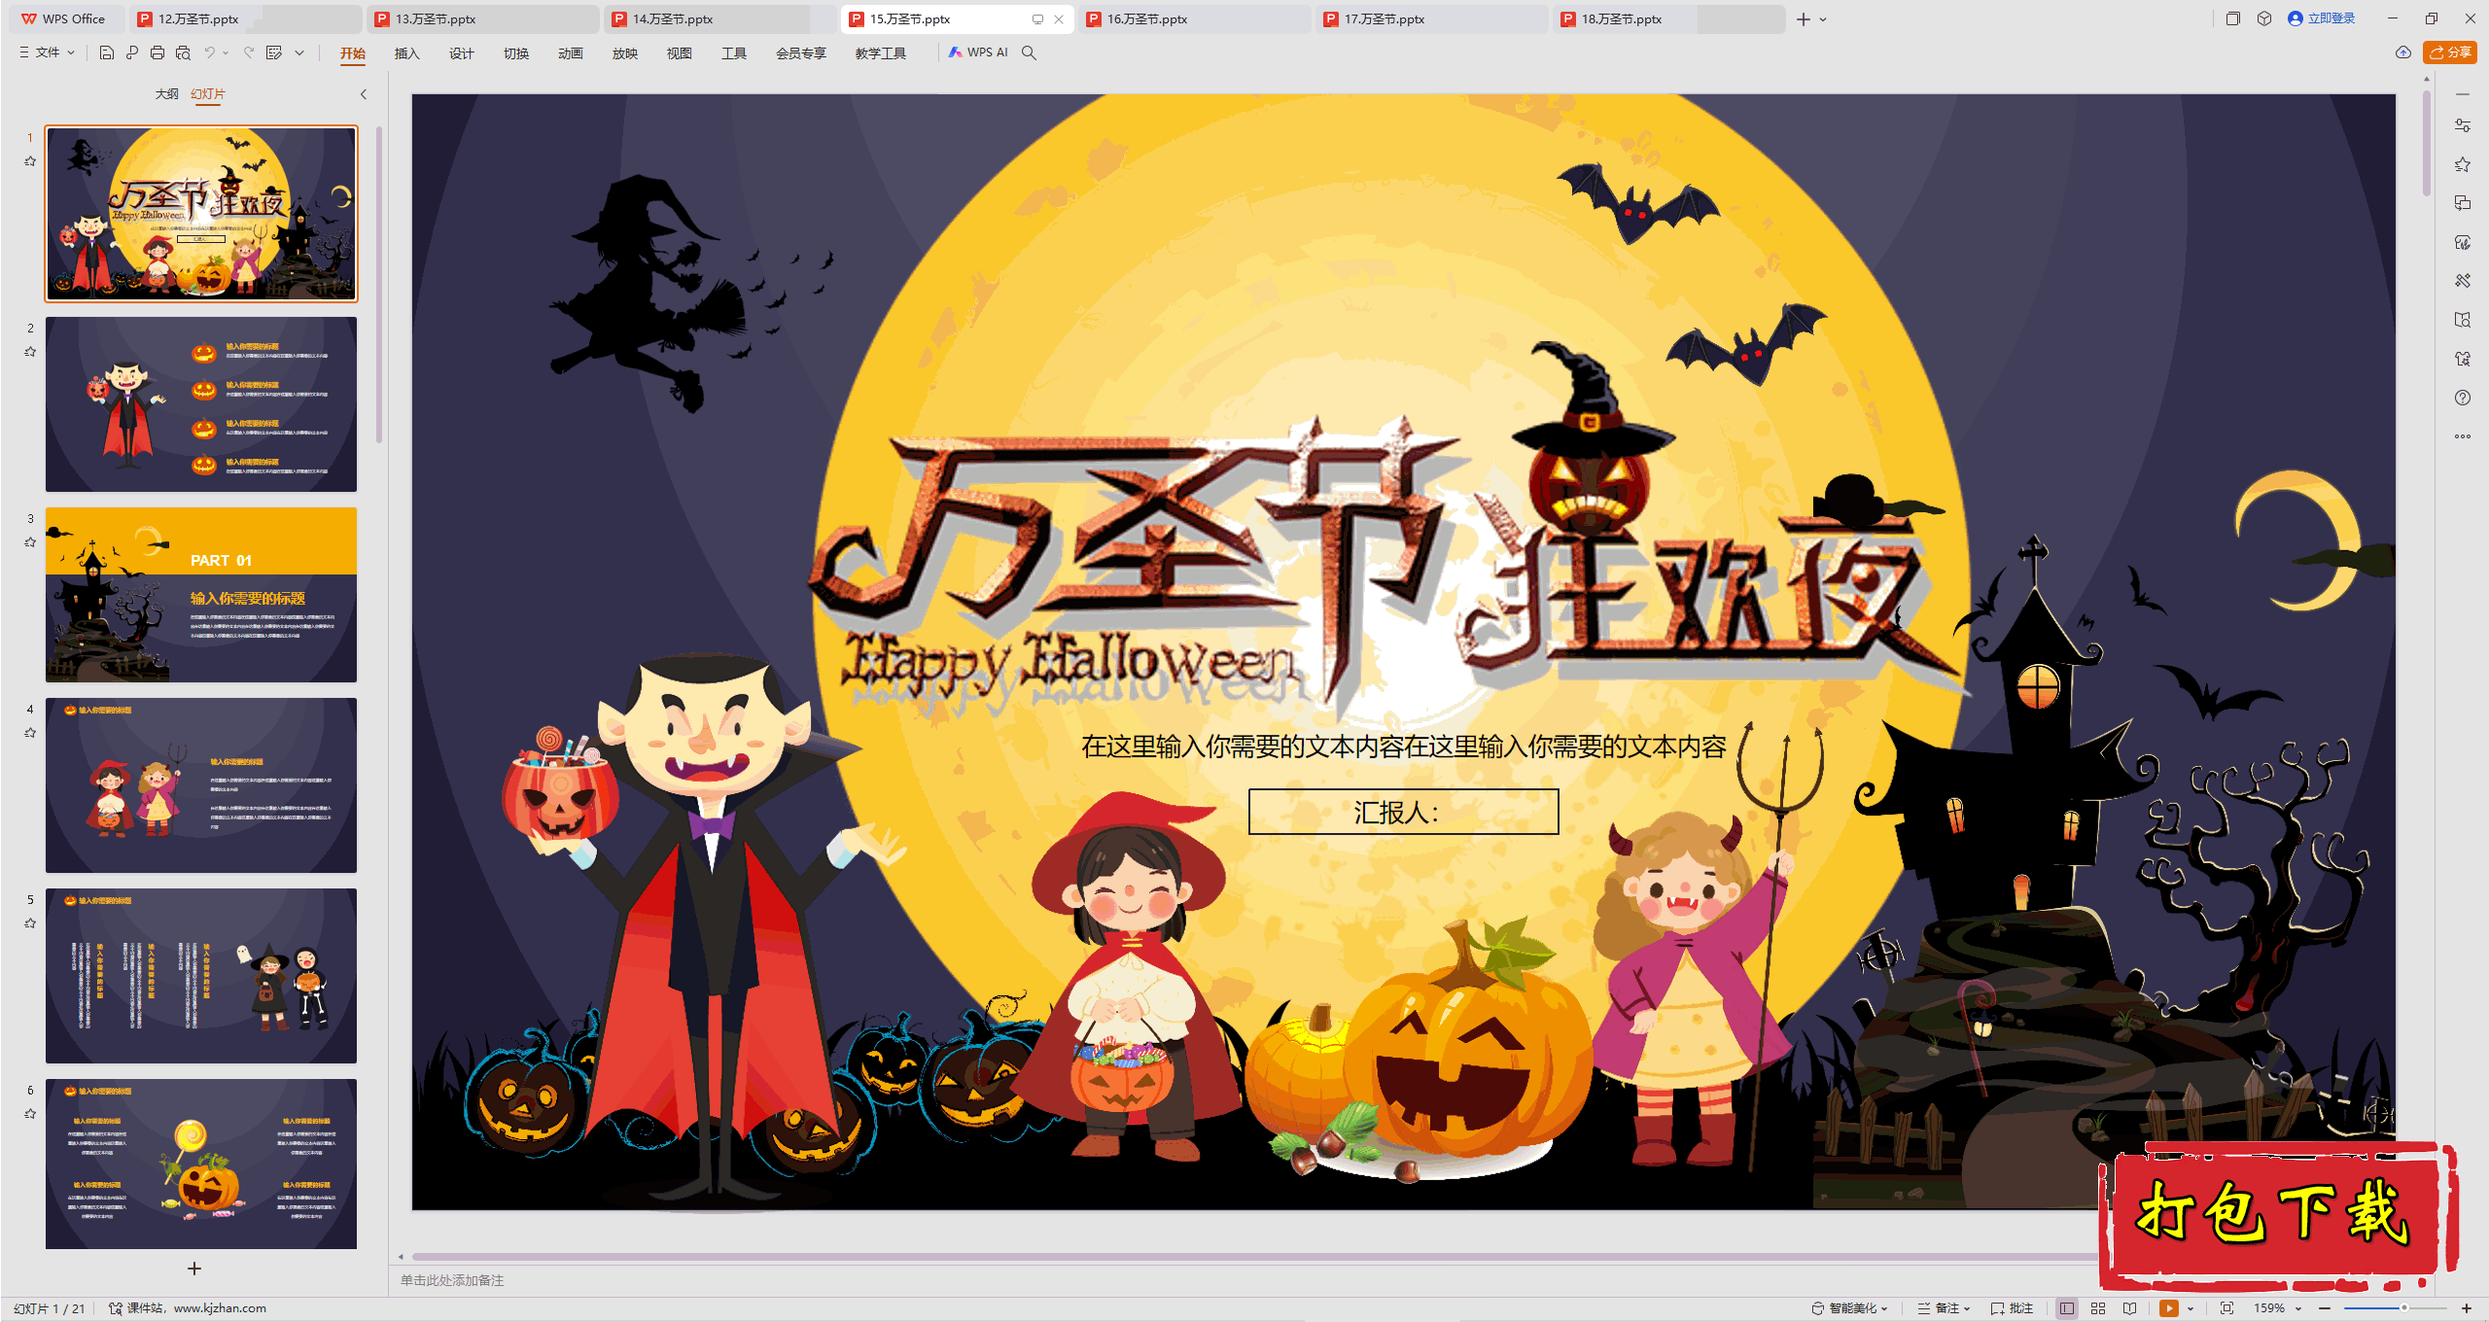Toggle star marker on slide 2
This screenshot has height=1322, width=2489.
click(30, 352)
